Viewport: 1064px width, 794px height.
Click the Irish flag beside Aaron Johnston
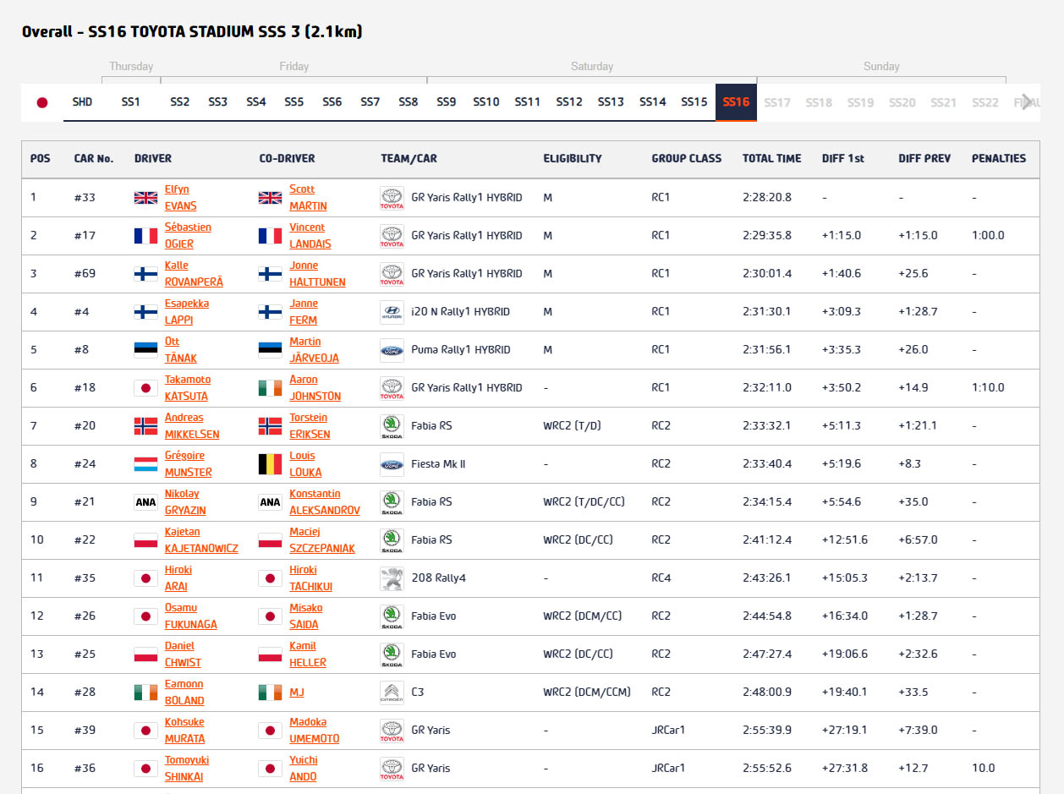pos(270,388)
